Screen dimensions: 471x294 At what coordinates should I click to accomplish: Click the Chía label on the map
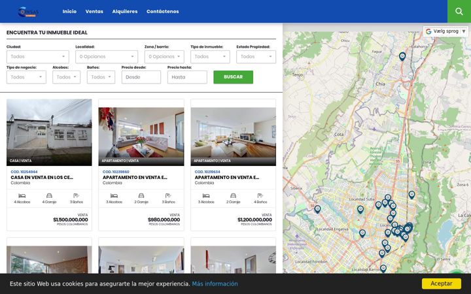click(380, 84)
